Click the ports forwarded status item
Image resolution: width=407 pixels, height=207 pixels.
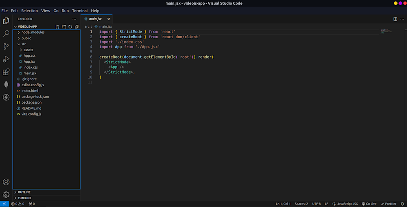click(32, 204)
